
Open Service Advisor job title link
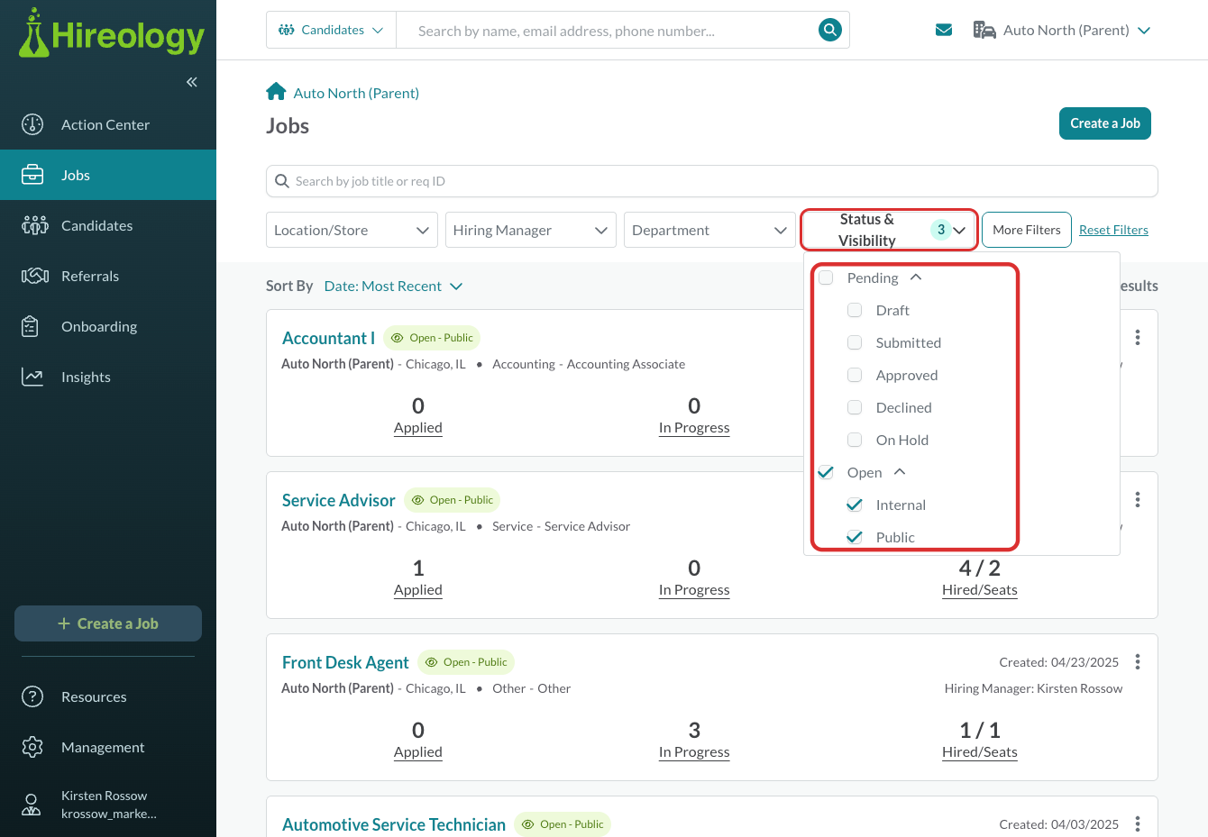[339, 500]
